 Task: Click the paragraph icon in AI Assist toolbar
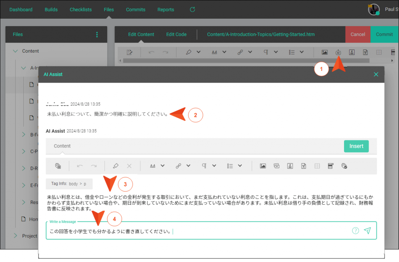[x=204, y=166]
